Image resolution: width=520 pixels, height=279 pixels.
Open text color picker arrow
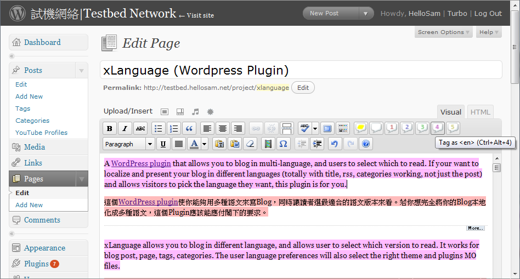pyautogui.click(x=204, y=144)
